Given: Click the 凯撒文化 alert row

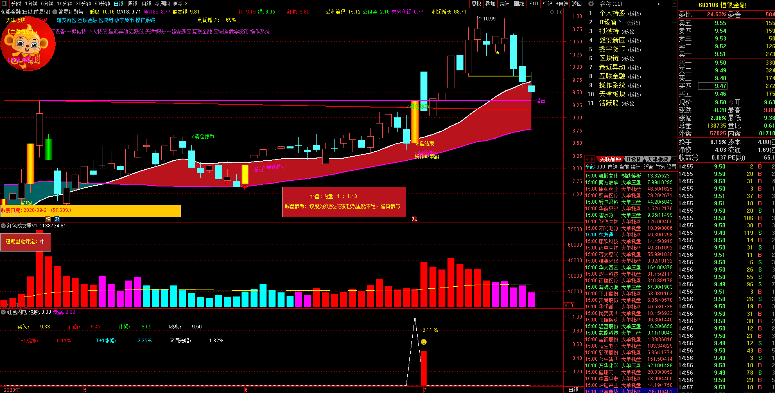Looking at the screenshot, I should point(631,176).
